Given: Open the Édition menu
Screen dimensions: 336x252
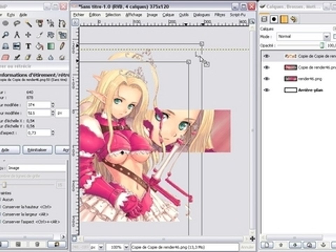Looking at the screenshot, I should click(x=95, y=15).
